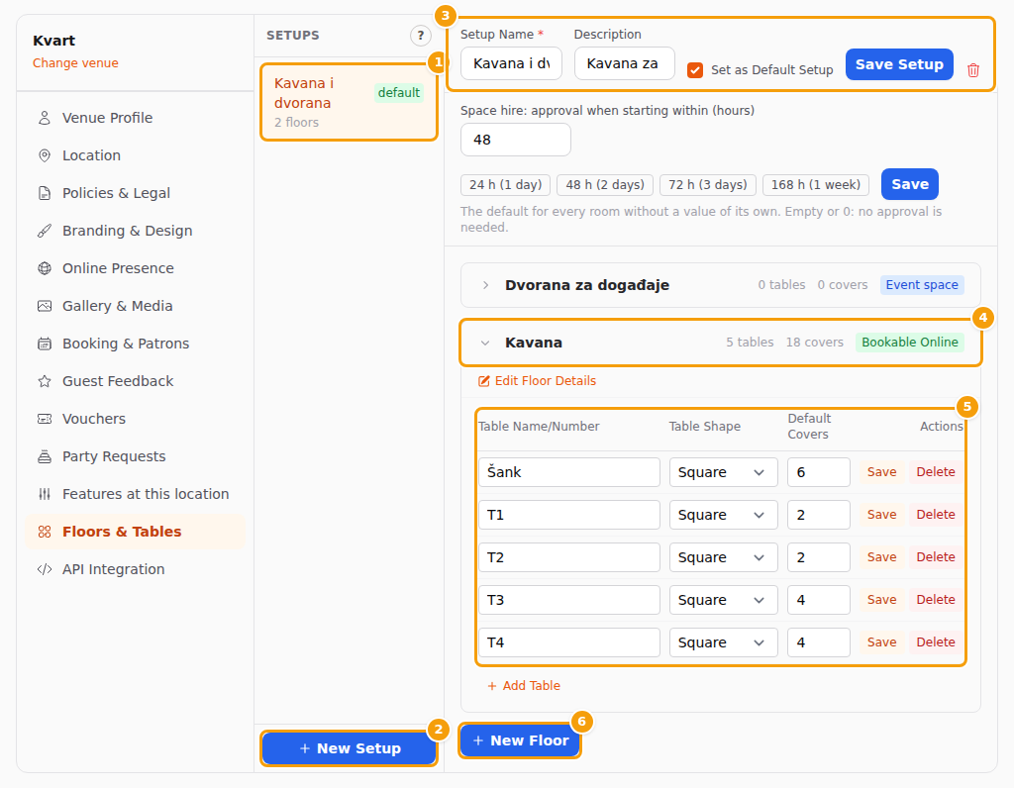Screen dimensions: 1014x788
Task: Click the Party Requests cake icon
Action: [44, 456]
